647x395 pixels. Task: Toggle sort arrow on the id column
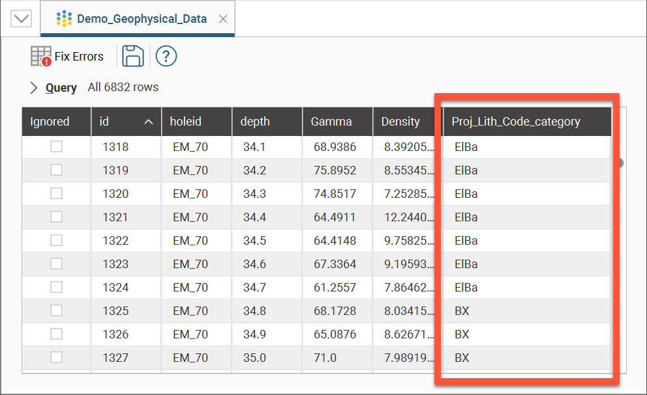pyautogui.click(x=149, y=122)
